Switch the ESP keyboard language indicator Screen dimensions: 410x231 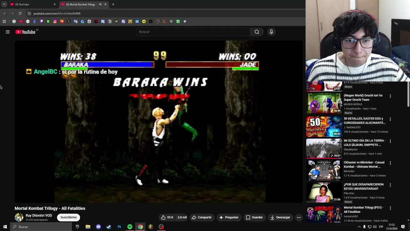tap(381, 227)
